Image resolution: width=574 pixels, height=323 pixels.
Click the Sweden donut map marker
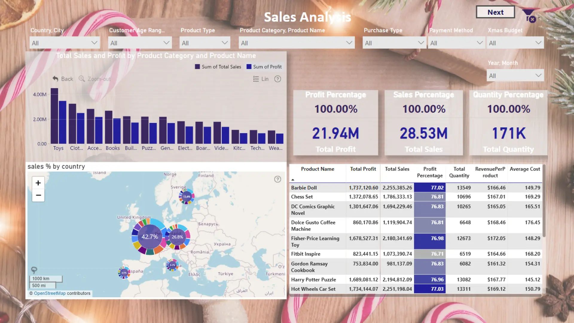pos(187,196)
